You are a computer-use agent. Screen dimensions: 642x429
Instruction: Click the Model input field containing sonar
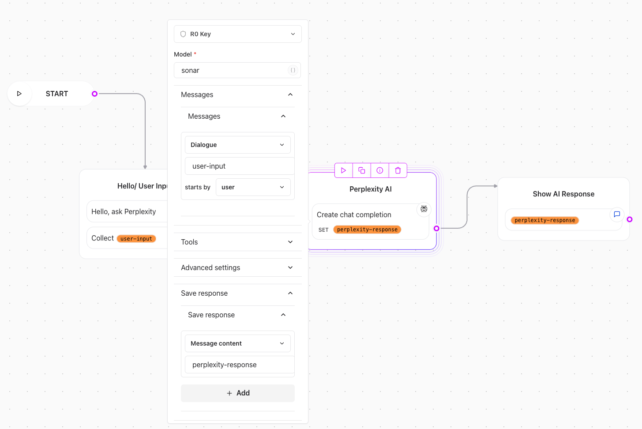point(237,70)
